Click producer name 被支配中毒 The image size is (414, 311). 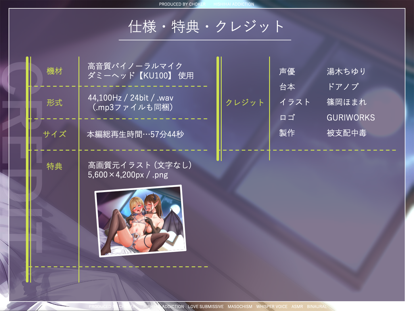[x=346, y=133]
